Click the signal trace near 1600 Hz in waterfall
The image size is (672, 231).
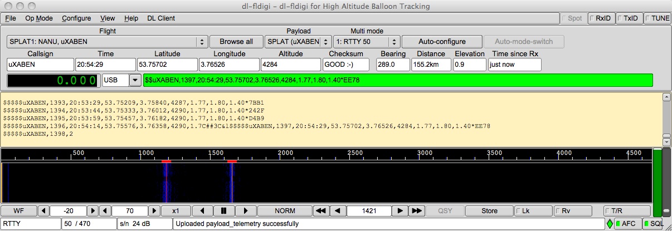click(231, 183)
